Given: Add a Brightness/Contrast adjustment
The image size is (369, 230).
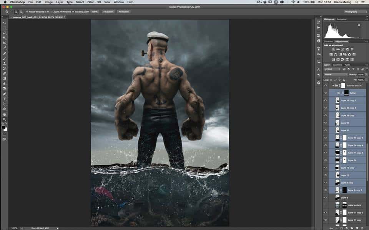Looking at the screenshot, I should (333, 49).
